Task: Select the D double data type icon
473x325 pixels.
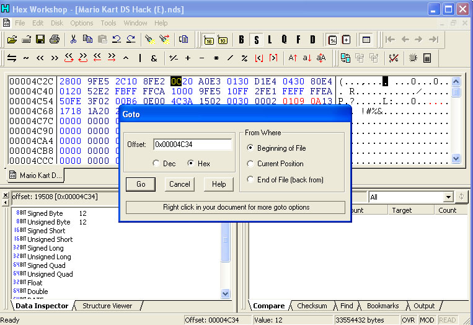Action: pyautogui.click(x=312, y=40)
